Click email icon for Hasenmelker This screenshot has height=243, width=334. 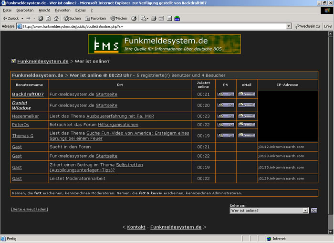(247, 116)
